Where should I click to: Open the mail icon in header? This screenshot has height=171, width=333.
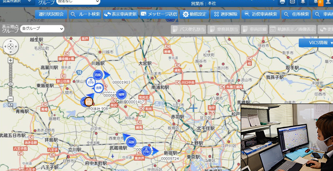point(293,2)
